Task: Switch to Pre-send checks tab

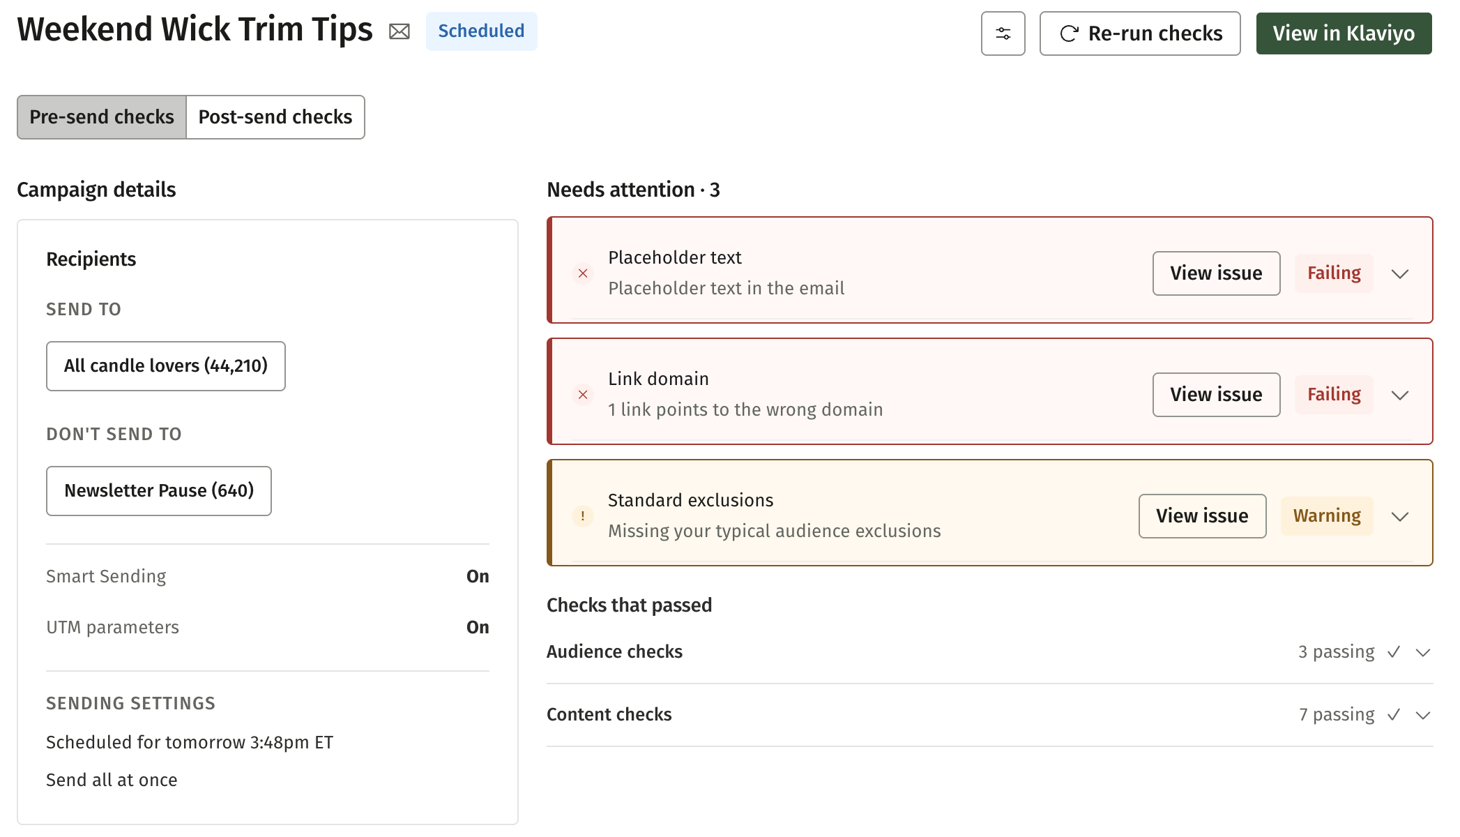Action: click(102, 117)
